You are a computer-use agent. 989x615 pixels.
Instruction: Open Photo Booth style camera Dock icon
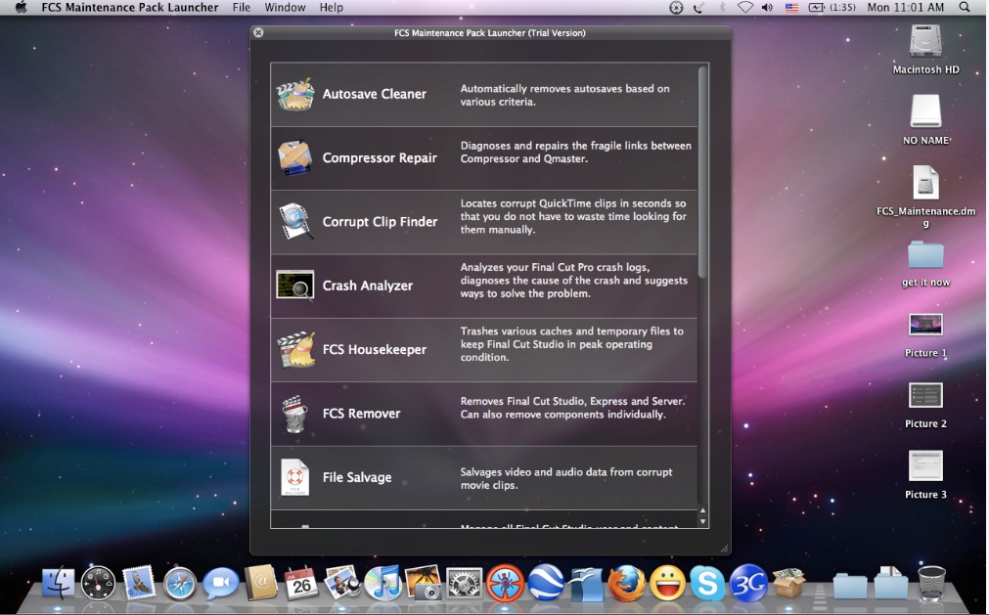point(424,583)
